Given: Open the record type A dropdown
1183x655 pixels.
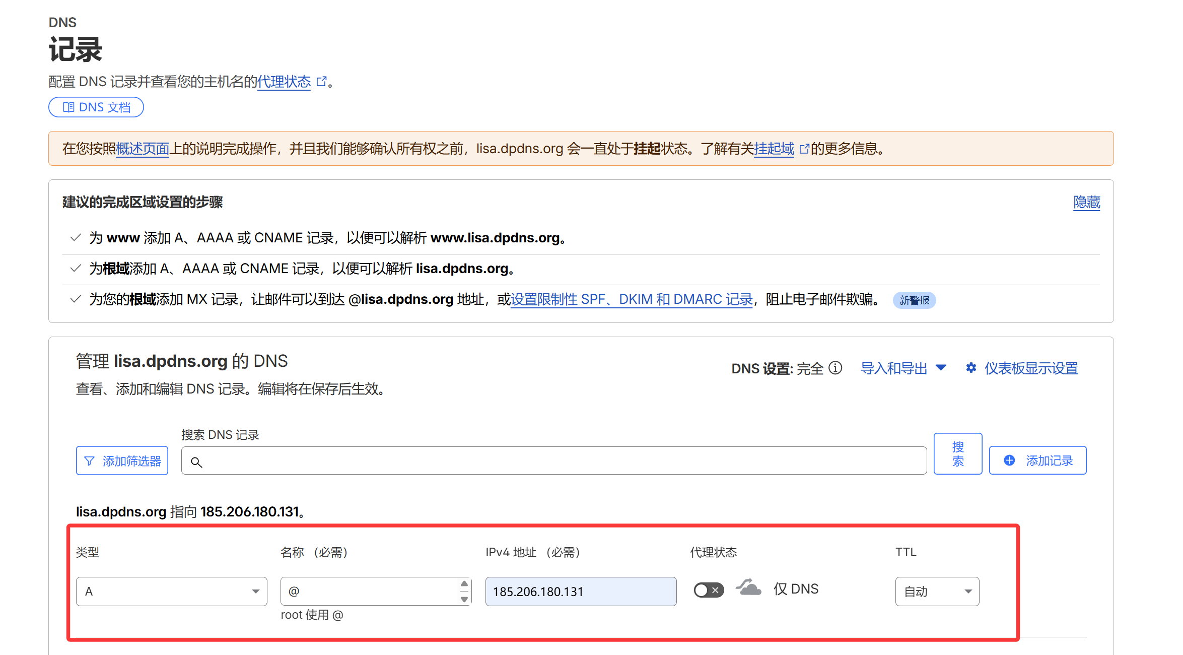Looking at the screenshot, I should (x=171, y=592).
